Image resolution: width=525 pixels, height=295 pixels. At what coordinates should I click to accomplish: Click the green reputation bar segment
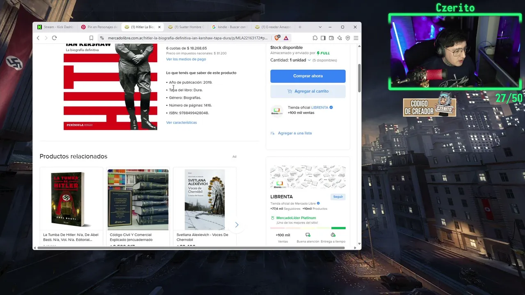tap(338, 228)
